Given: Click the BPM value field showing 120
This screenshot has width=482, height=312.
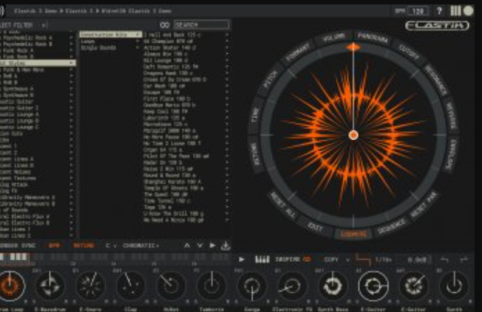Looking at the screenshot, I should coord(418,11).
